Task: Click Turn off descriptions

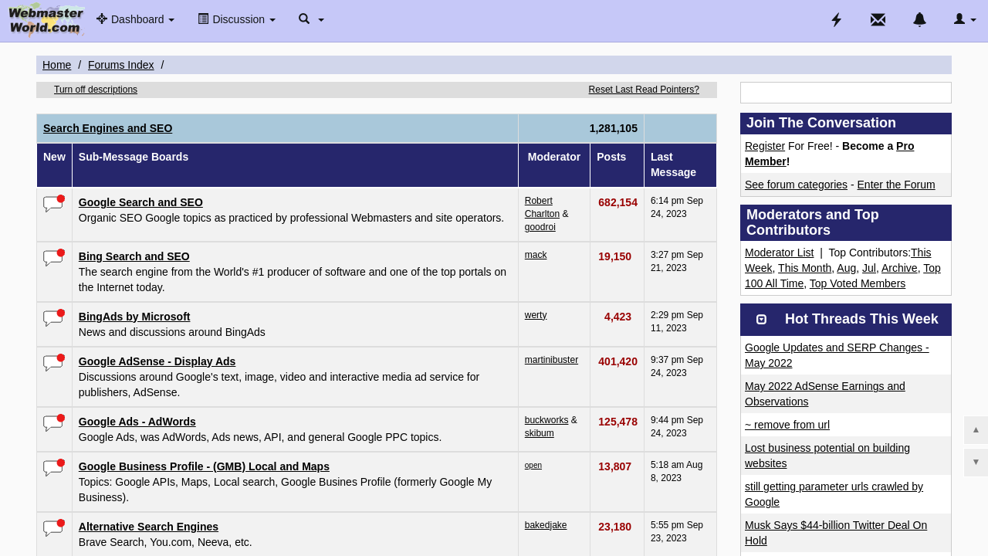Action: pyautogui.click(x=96, y=90)
